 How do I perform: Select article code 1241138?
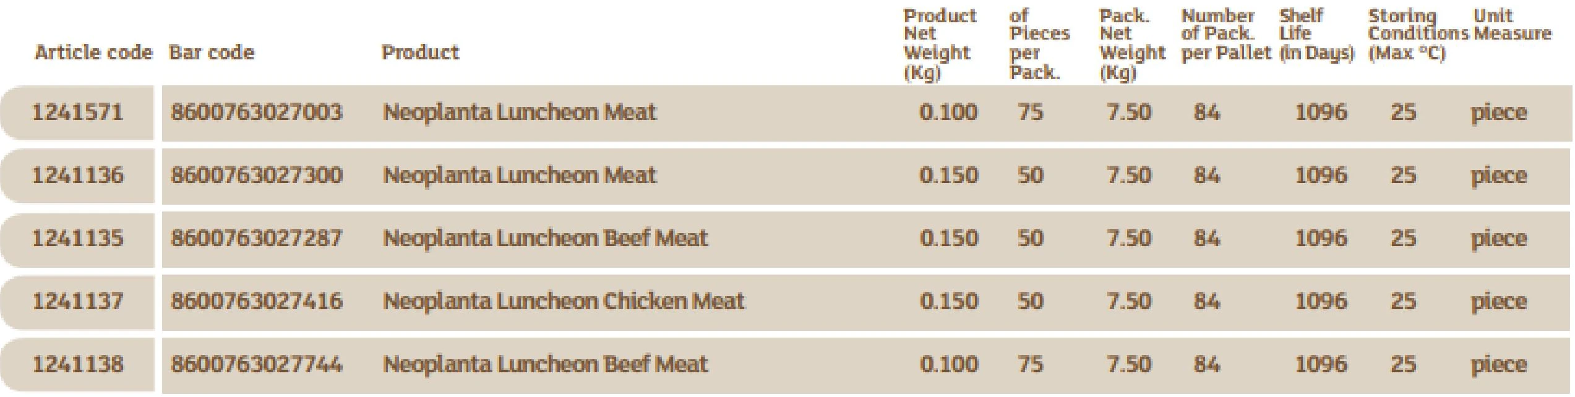tap(77, 365)
